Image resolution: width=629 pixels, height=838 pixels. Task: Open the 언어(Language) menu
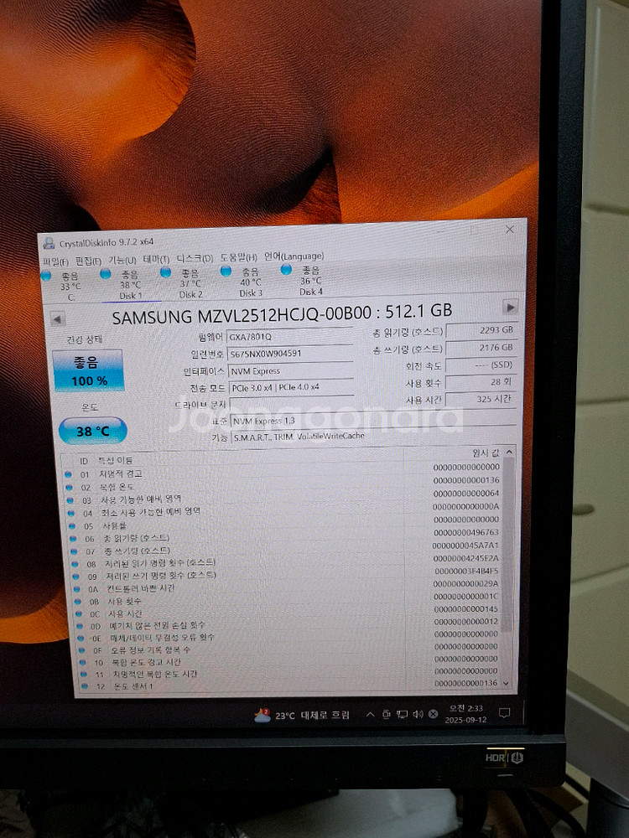point(294,256)
